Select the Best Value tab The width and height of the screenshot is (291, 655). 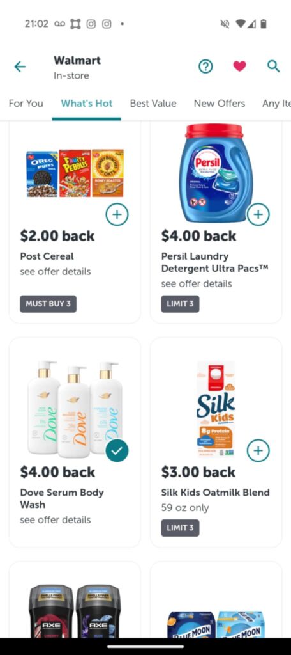coord(153,103)
